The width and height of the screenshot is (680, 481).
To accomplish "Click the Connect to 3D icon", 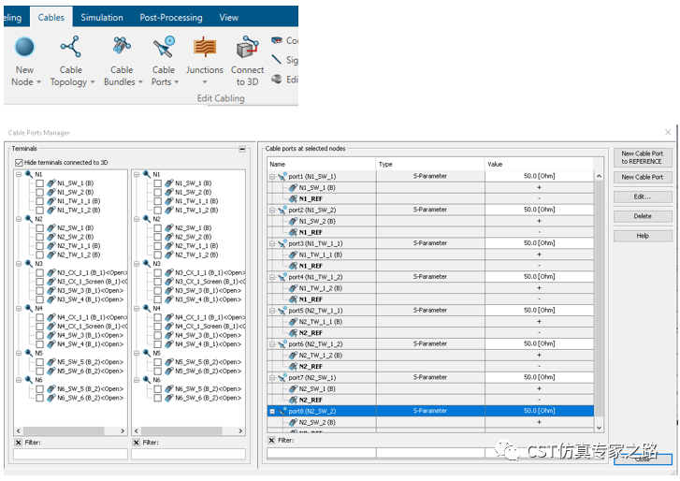I will [247, 47].
